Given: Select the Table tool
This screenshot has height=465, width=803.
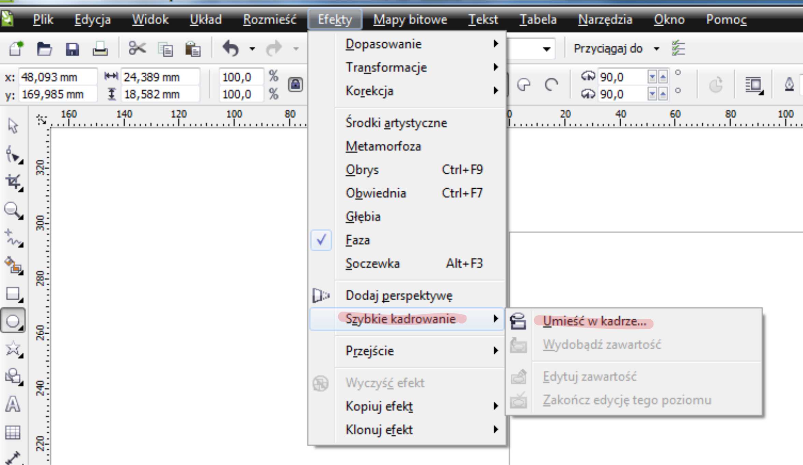Looking at the screenshot, I should (x=13, y=432).
